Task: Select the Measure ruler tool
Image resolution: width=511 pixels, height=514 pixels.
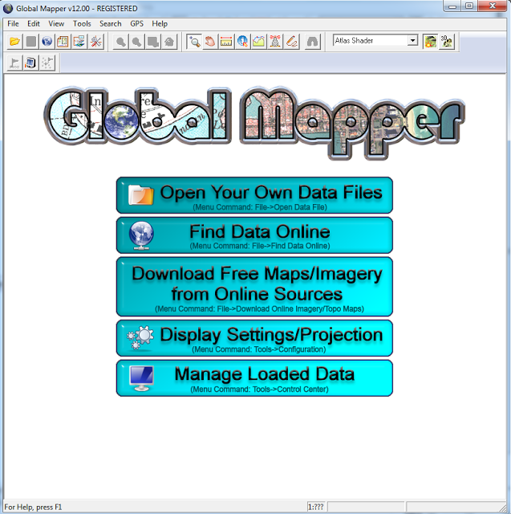Action: pyautogui.click(x=226, y=42)
